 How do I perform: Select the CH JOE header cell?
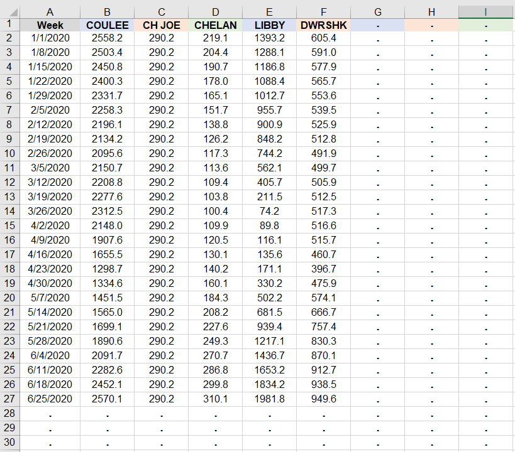(x=162, y=25)
